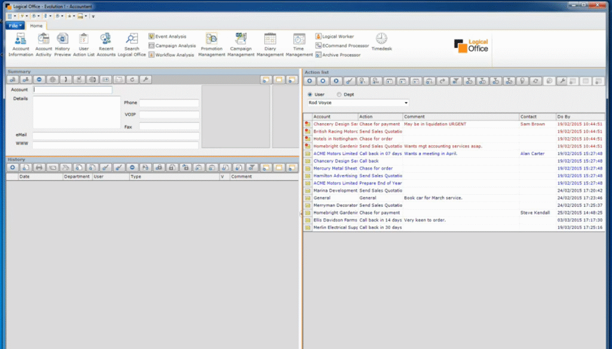Viewport: 612px width, 349px height.
Task: Click the plus icon in Action list toolbar
Action: [310, 81]
